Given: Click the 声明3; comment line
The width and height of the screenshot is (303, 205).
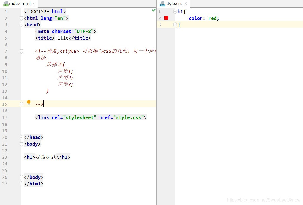Looking at the screenshot, I should [65, 84].
